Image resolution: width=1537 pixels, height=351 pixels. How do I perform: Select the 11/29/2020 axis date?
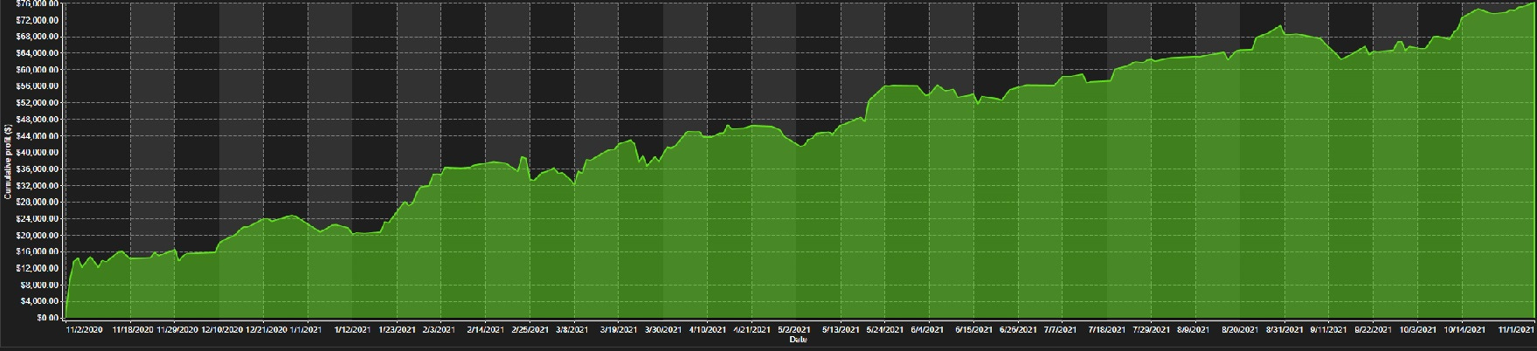tap(177, 331)
